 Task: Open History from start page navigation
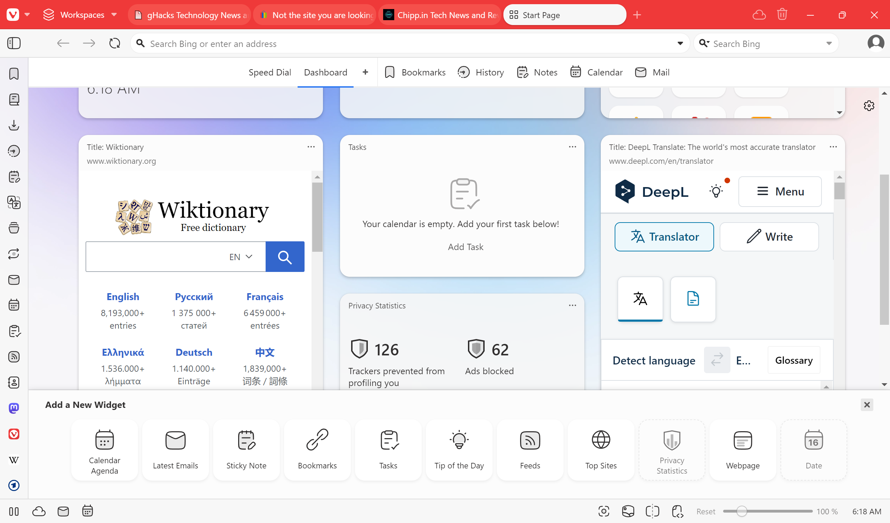[480, 72]
